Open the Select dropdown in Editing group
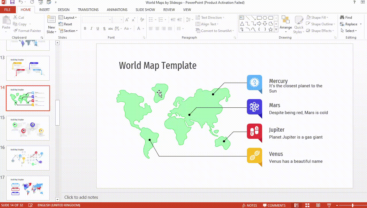Viewport: 367px width, 208px height. tap(349, 31)
